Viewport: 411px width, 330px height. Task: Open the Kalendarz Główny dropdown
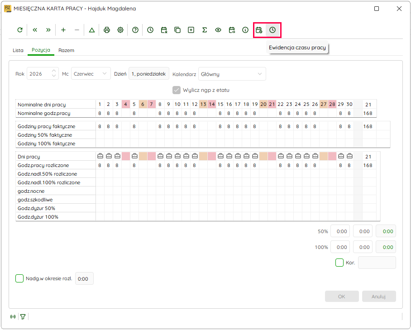coord(232,74)
